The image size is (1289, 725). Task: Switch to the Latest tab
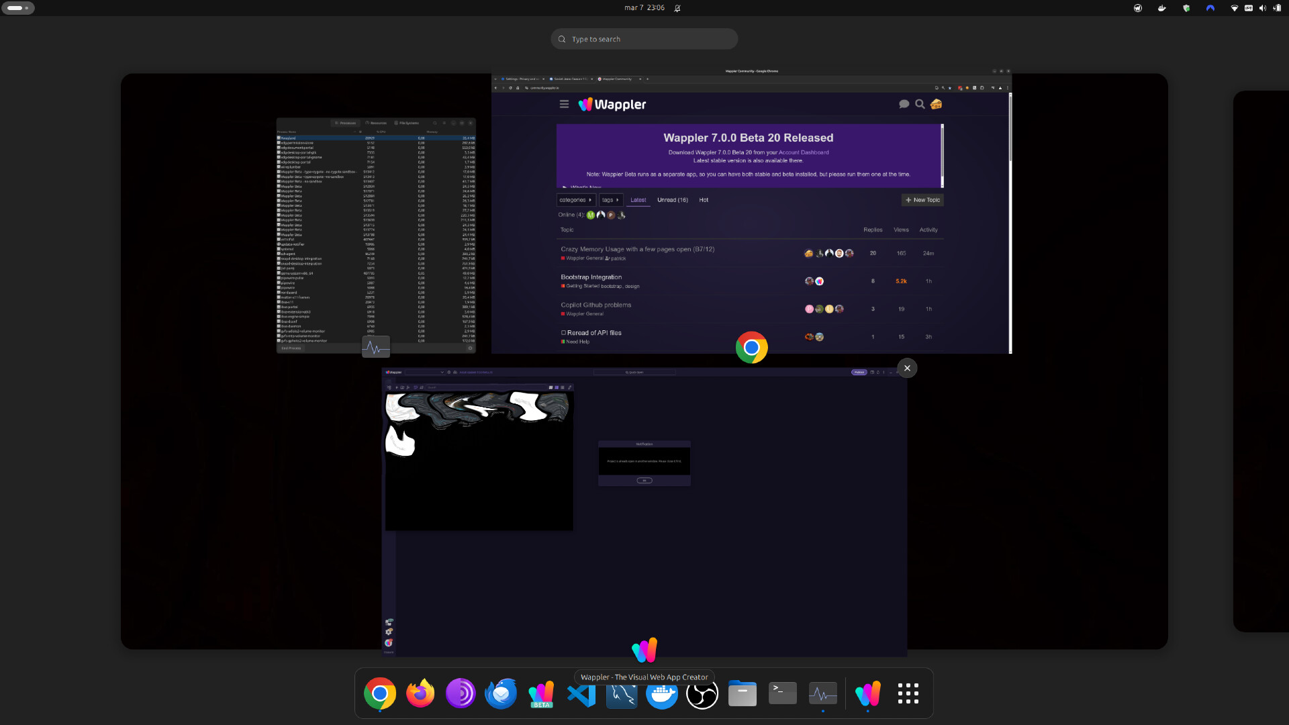[x=638, y=200]
